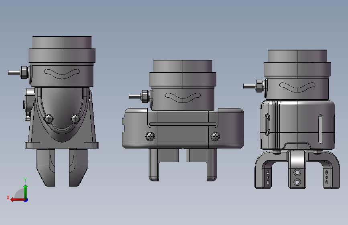This screenshot has height=225, width=348.
Task: Select the wavy slot on the middle gripper collar
Action: coord(183,98)
